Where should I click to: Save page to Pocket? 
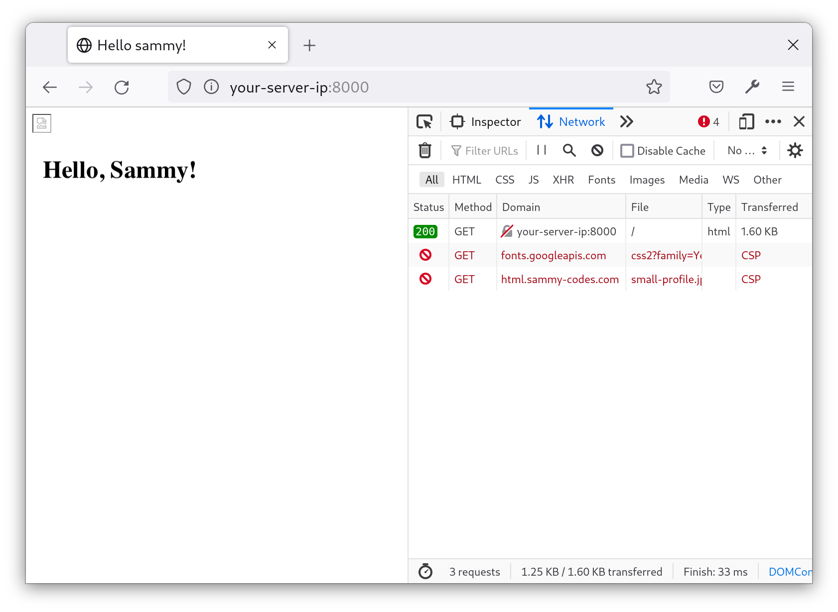[x=716, y=87]
